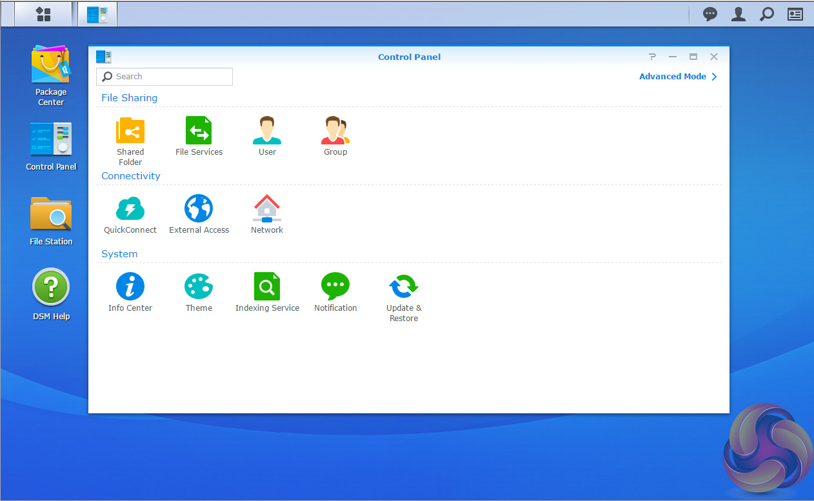Screen dimensions: 814x501
Task: Open the Main Menu grid button
Action: click(x=43, y=14)
